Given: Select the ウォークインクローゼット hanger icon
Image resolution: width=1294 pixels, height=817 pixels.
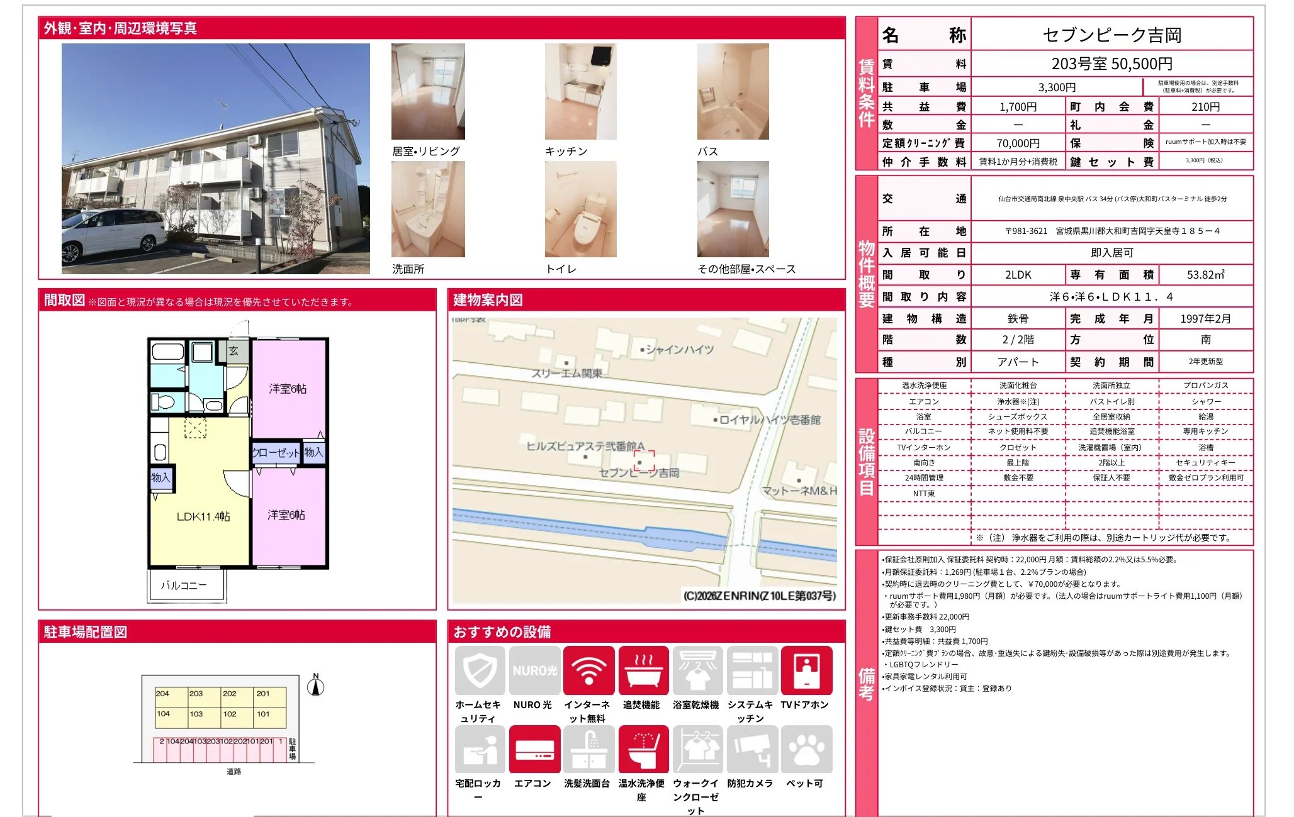Looking at the screenshot, I should [x=697, y=749].
